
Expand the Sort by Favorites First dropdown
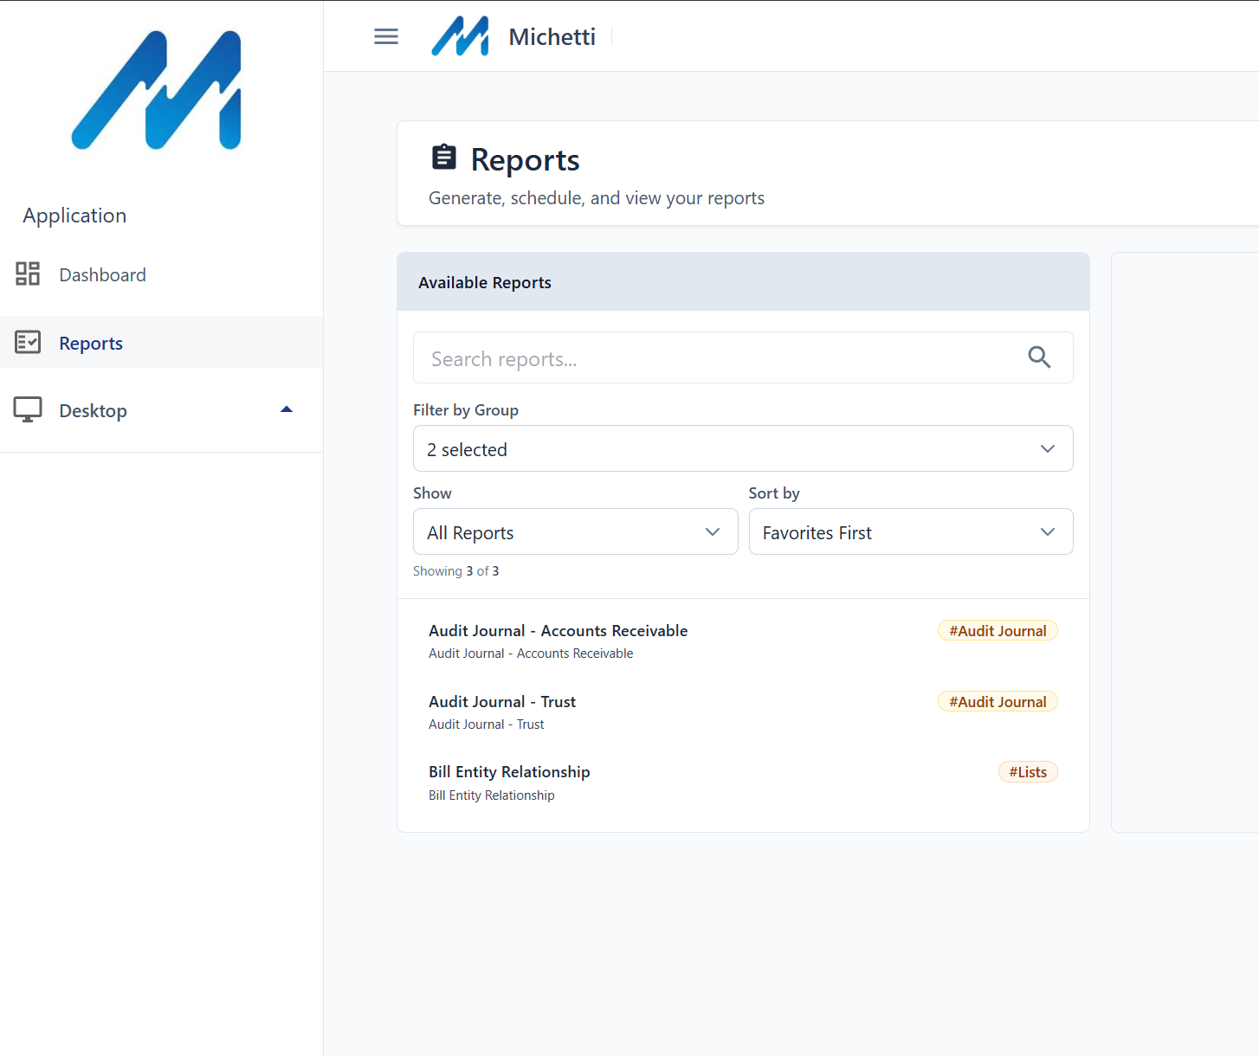coord(910,531)
